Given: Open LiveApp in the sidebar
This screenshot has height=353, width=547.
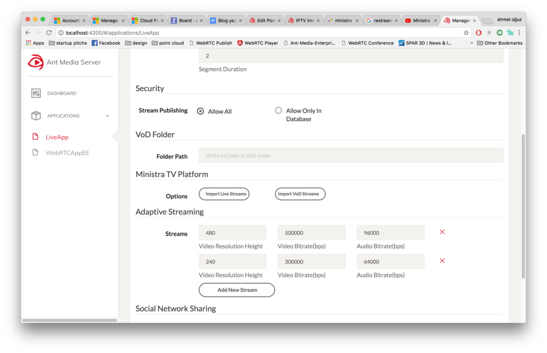Looking at the screenshot, I should 57,137.
